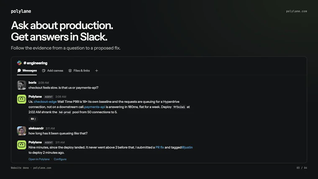
Task: Open the payments-api link
Action: pyautogui.click(x=95, y=107)
